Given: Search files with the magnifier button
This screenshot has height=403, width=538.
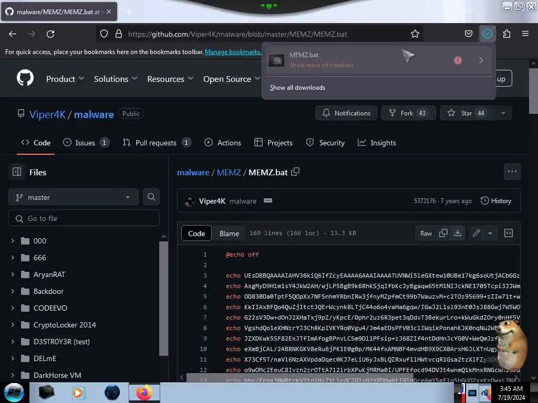Looking at the screenshot, I should point(151,197).
